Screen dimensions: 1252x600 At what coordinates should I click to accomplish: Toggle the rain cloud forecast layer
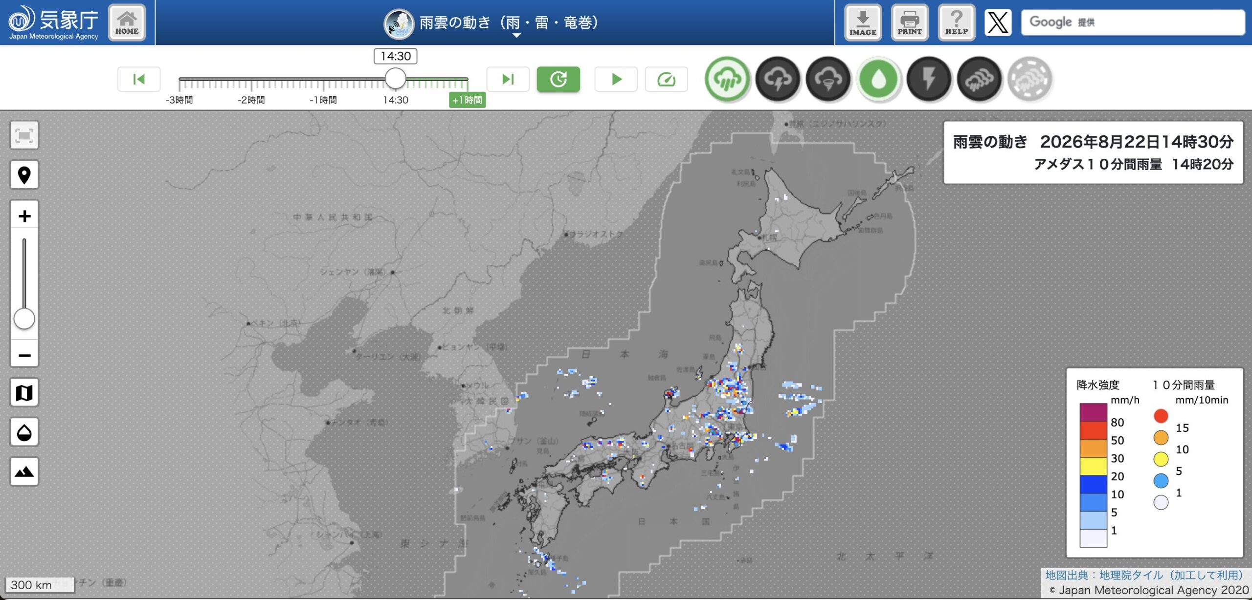click(x=979, y=79)
